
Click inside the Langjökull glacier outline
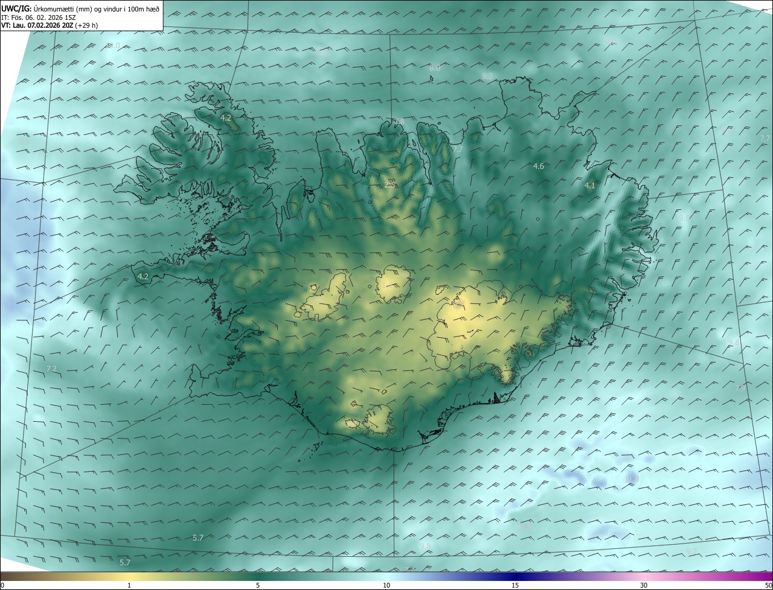[323, 299]
